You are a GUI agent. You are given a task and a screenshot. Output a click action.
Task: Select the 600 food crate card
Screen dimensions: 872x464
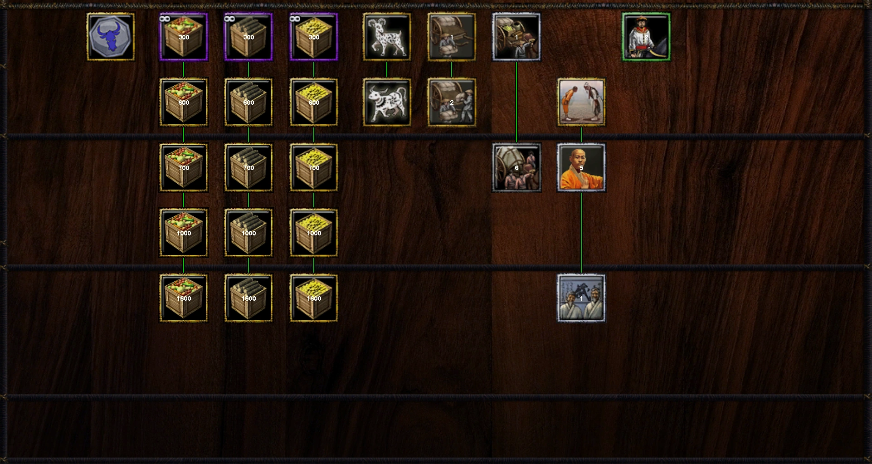pyautogui.click(x=184, y=102)
